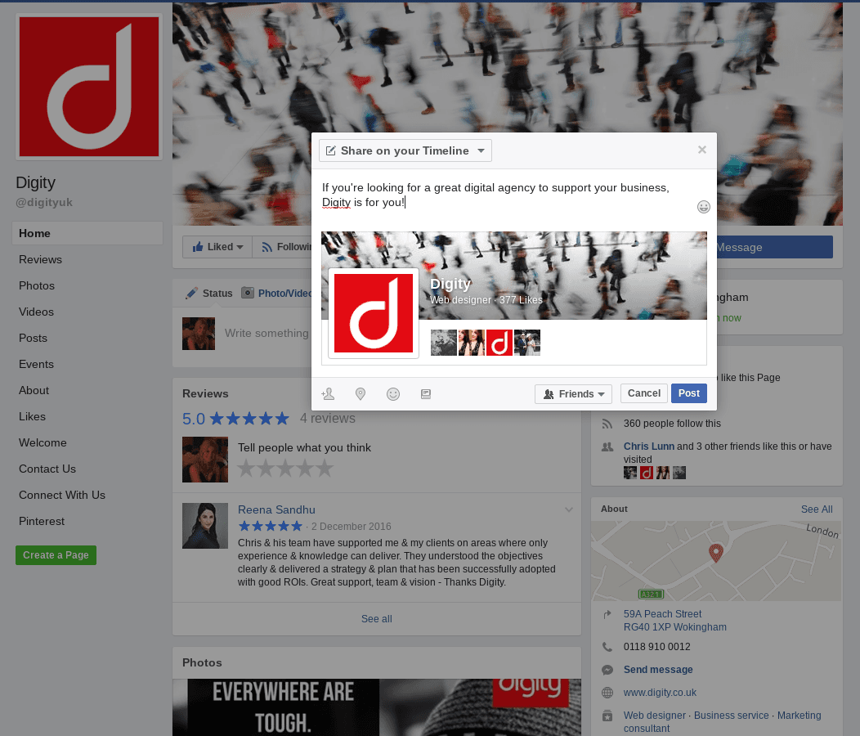Open Posts in page sidebar
The width and height of the screenshot is (860, 736).
(x=33, y=338)
